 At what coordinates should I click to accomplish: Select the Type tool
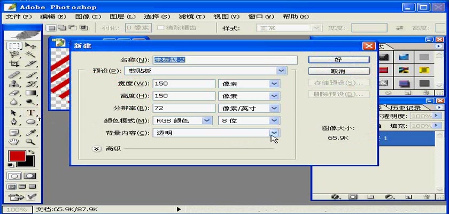click(30, 113)
